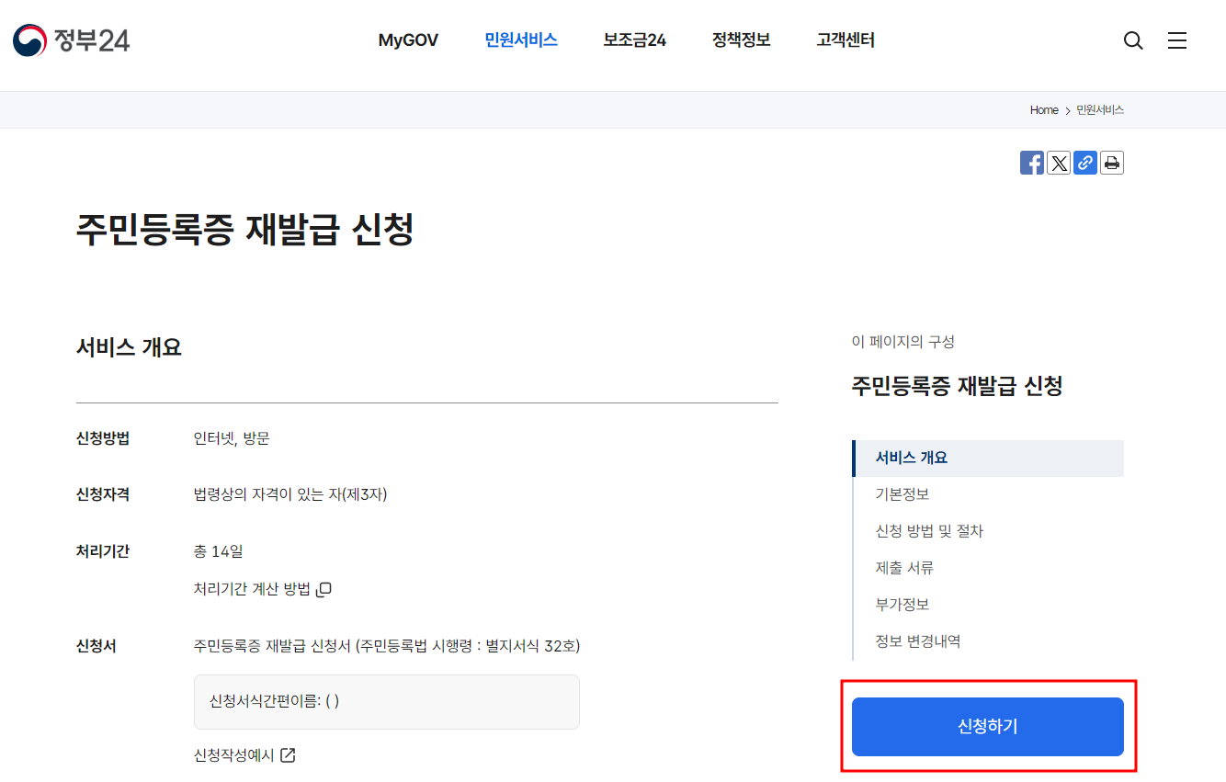Viewport: 1226px width, 782px height.
Task: Select 정책정보 in the top navigation
Action: click(x=741, y=40)
